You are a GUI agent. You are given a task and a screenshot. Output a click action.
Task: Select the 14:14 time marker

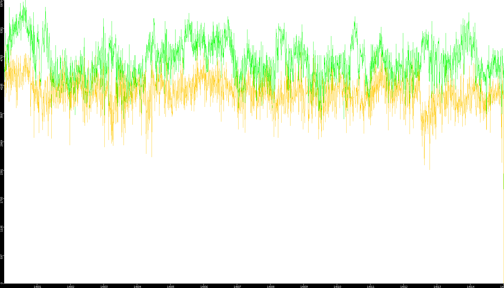tap(470, 287)
